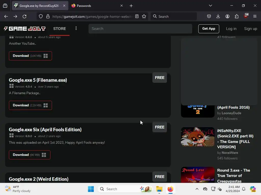
Task: Click the Game Jolt logo
Action: tap(24, 29)
